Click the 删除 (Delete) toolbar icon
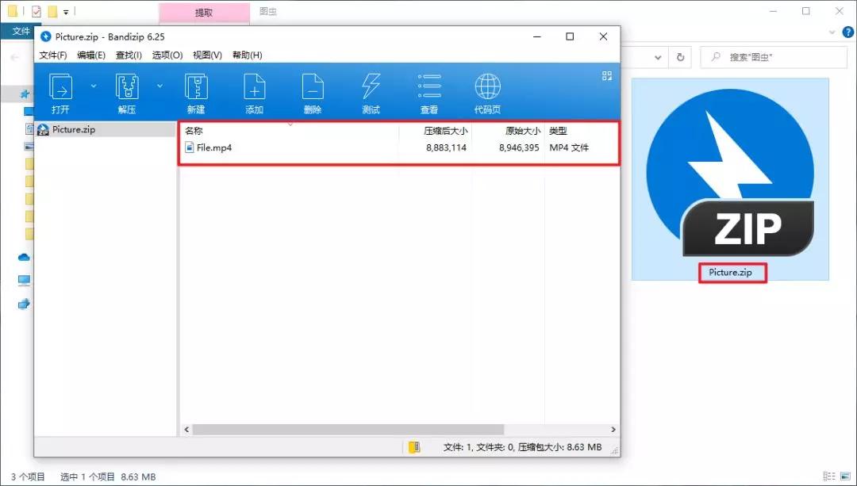The image size is (857, 486). pos(313,86)
